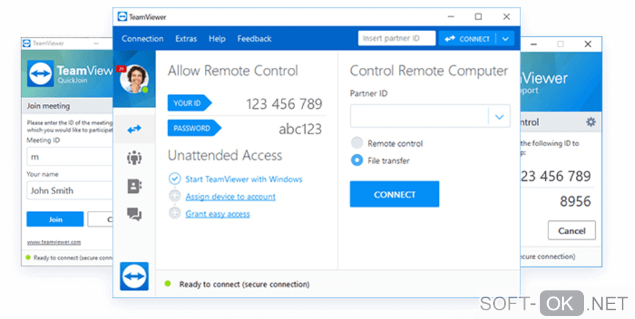Open settings gear in QuickSupport window
Image resolution: width=635 pixels, height=319 pixels.
pos(590,123)
